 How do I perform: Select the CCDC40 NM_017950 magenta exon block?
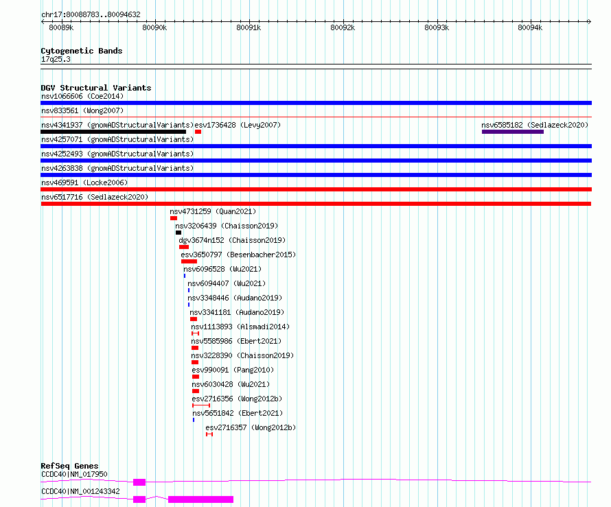[x=139, y=482]
